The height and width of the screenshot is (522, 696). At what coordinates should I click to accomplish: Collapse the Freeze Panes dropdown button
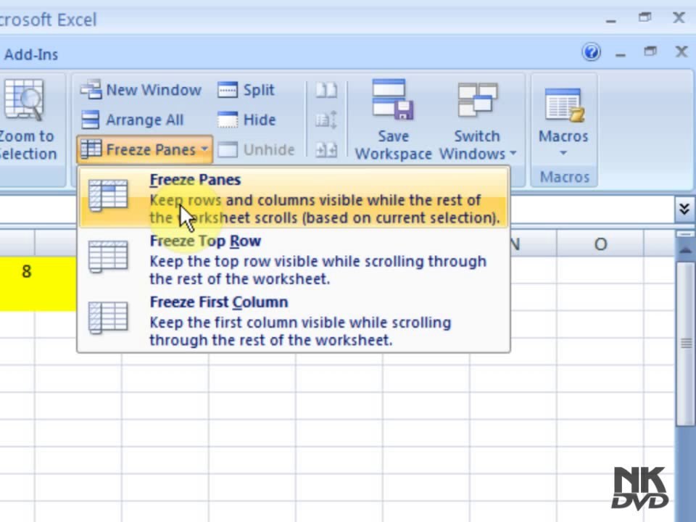pos(144,149)
